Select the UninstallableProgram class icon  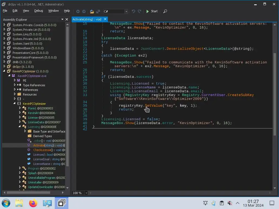tap(24, 177)
